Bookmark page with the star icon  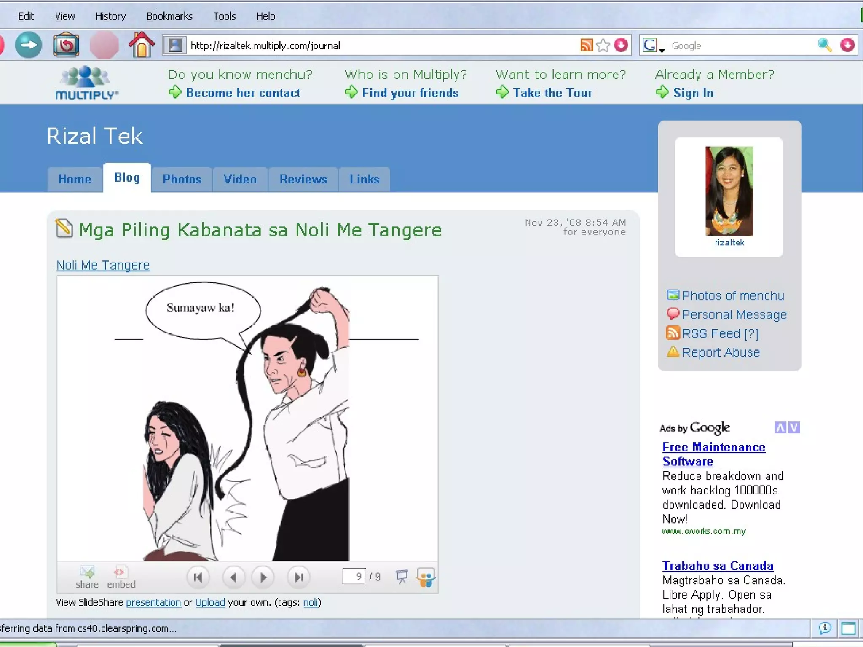[603, 45]
